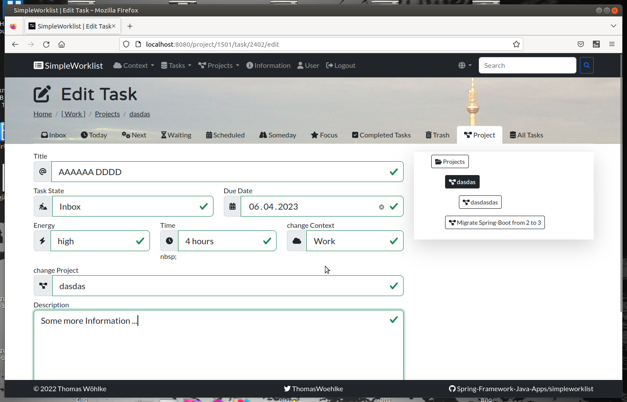Switch to the Waiting tab

(176, 135)
